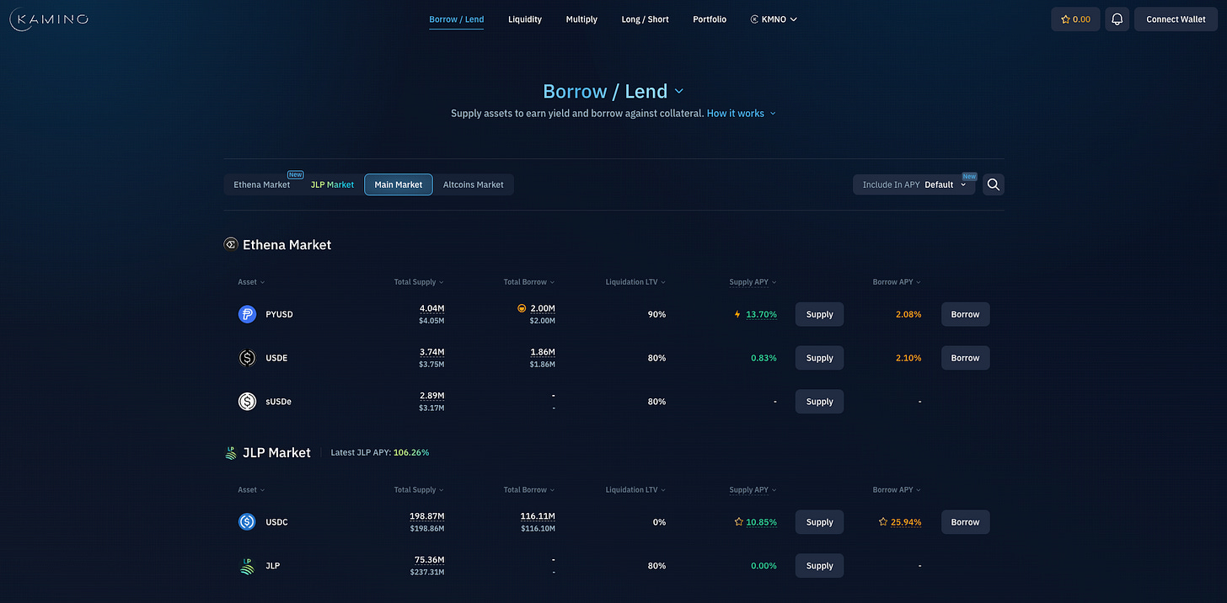Screen dimensions: 1227x603
Task: Supply PYUSD
Action: [x=819, y=314]
